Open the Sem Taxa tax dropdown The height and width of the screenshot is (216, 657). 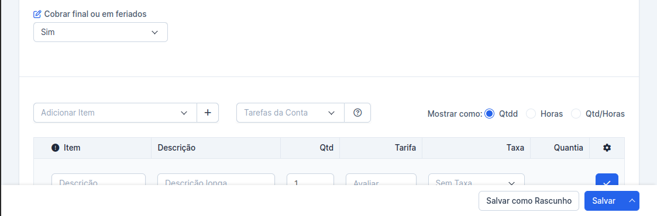476,180
